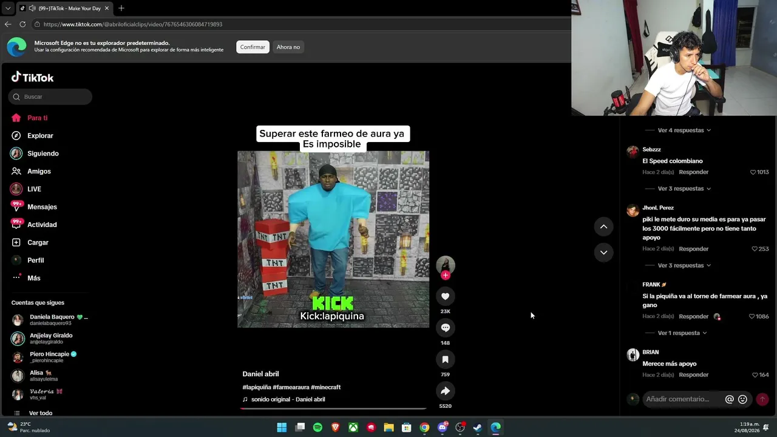This screenshot has height=437, width=777.
Task: Open Cargar to upload a video
Action: 30,242
